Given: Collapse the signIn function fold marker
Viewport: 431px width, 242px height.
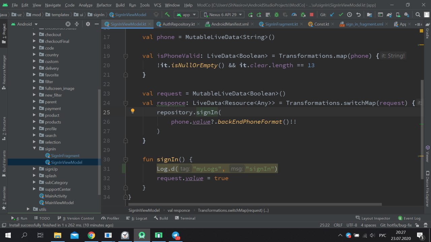Looking at the screenshot, I should pyautogui.click(x=126, y=160).
